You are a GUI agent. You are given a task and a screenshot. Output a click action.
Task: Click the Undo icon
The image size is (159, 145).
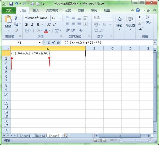(x=16, y=4)
